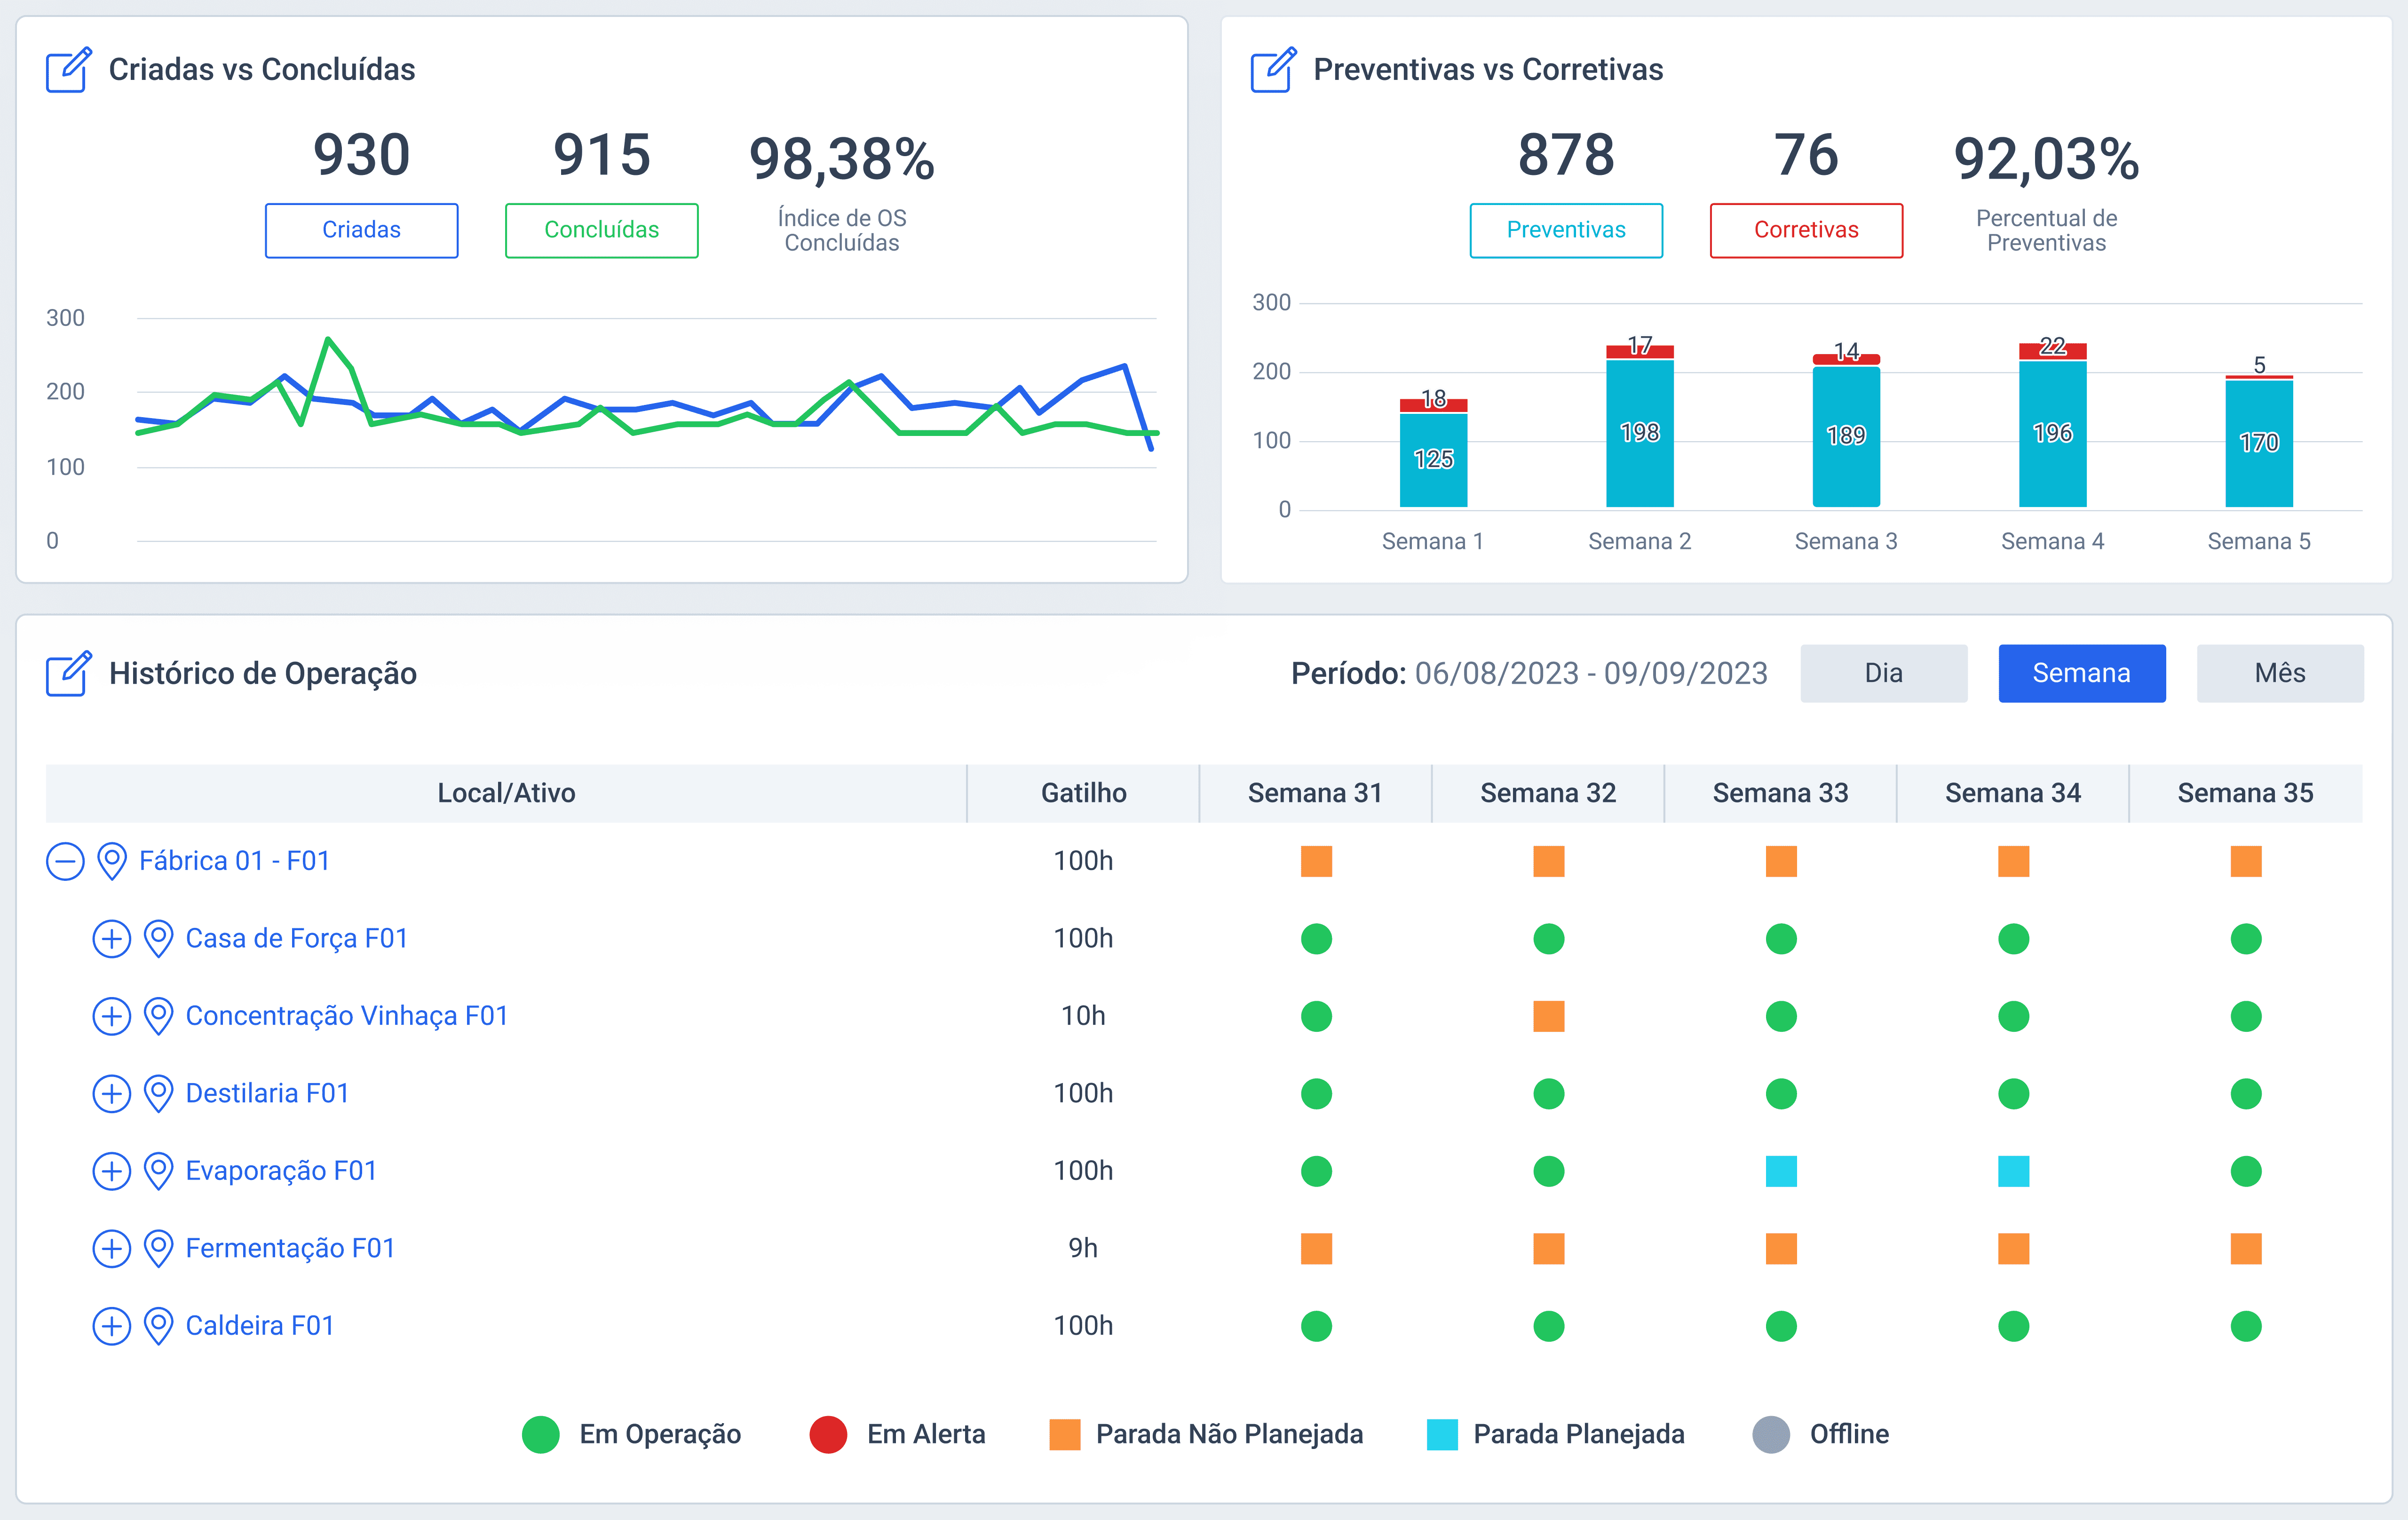Click green status dot Casa de Força Semana 31

pos(1316,939)
